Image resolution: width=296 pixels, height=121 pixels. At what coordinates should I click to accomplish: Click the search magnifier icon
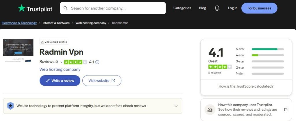[66, 8]
